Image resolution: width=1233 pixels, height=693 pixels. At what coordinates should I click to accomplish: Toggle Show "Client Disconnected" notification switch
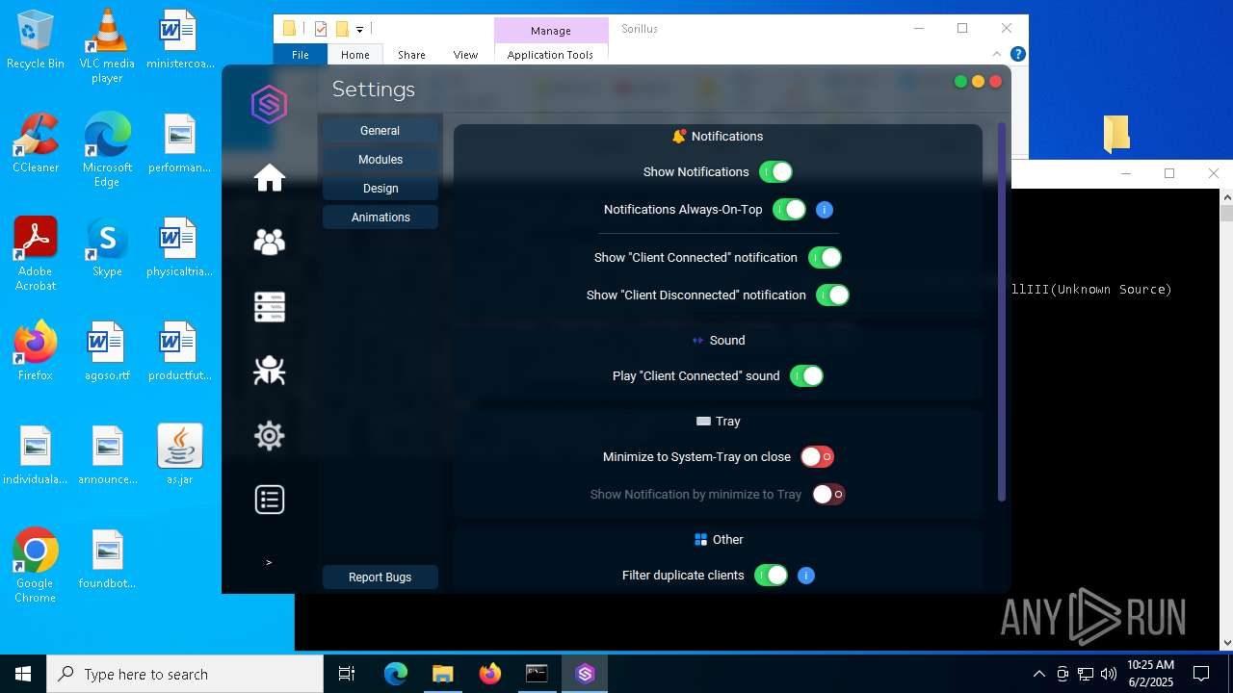pyautogui.click(x=832, y=295)
